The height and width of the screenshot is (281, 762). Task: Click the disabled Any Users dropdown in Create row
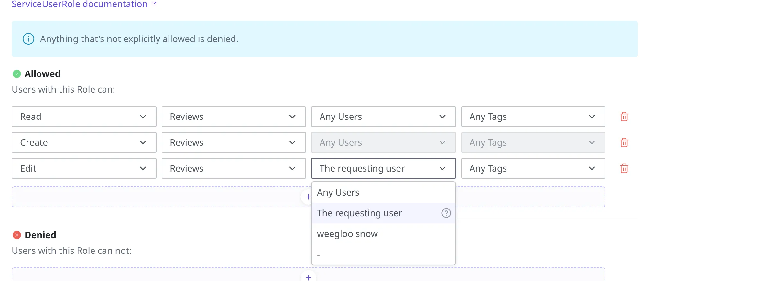point(383,142)
